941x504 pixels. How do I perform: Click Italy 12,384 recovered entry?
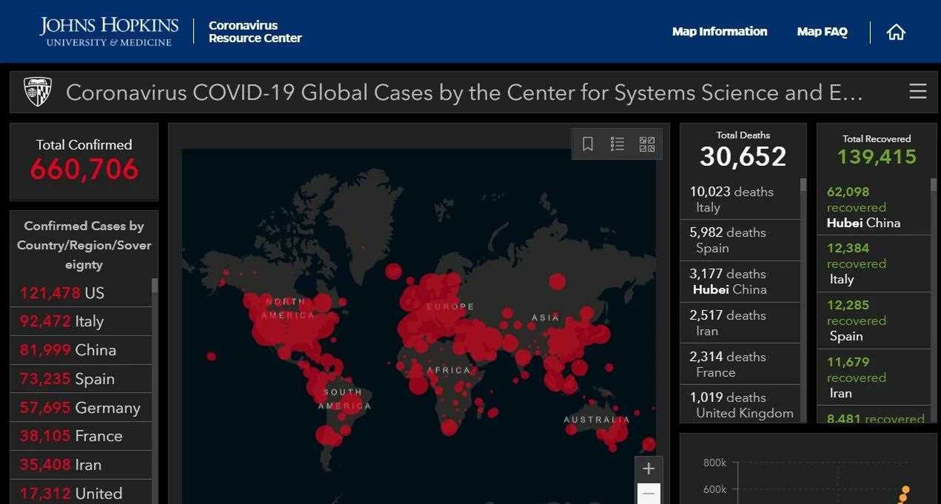[874, 263]
